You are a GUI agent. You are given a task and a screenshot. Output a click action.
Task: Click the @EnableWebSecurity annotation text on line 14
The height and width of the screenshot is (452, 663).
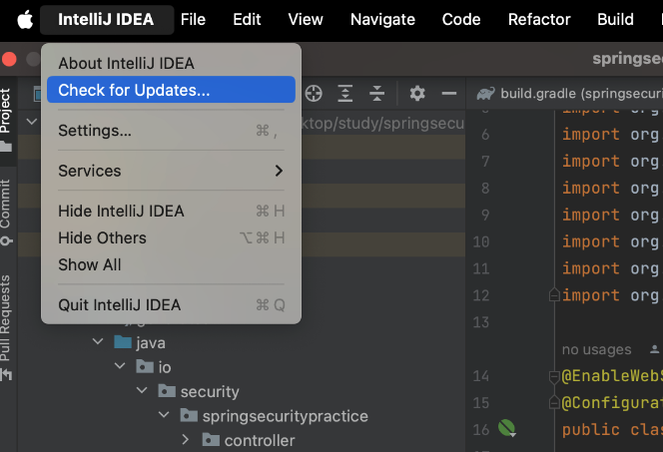click(612, 376)
